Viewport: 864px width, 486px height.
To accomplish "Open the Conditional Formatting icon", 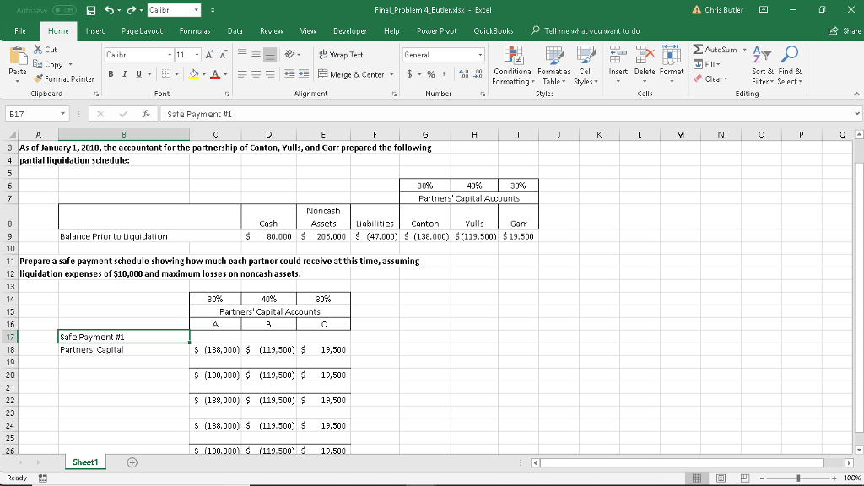I will 513,55.
